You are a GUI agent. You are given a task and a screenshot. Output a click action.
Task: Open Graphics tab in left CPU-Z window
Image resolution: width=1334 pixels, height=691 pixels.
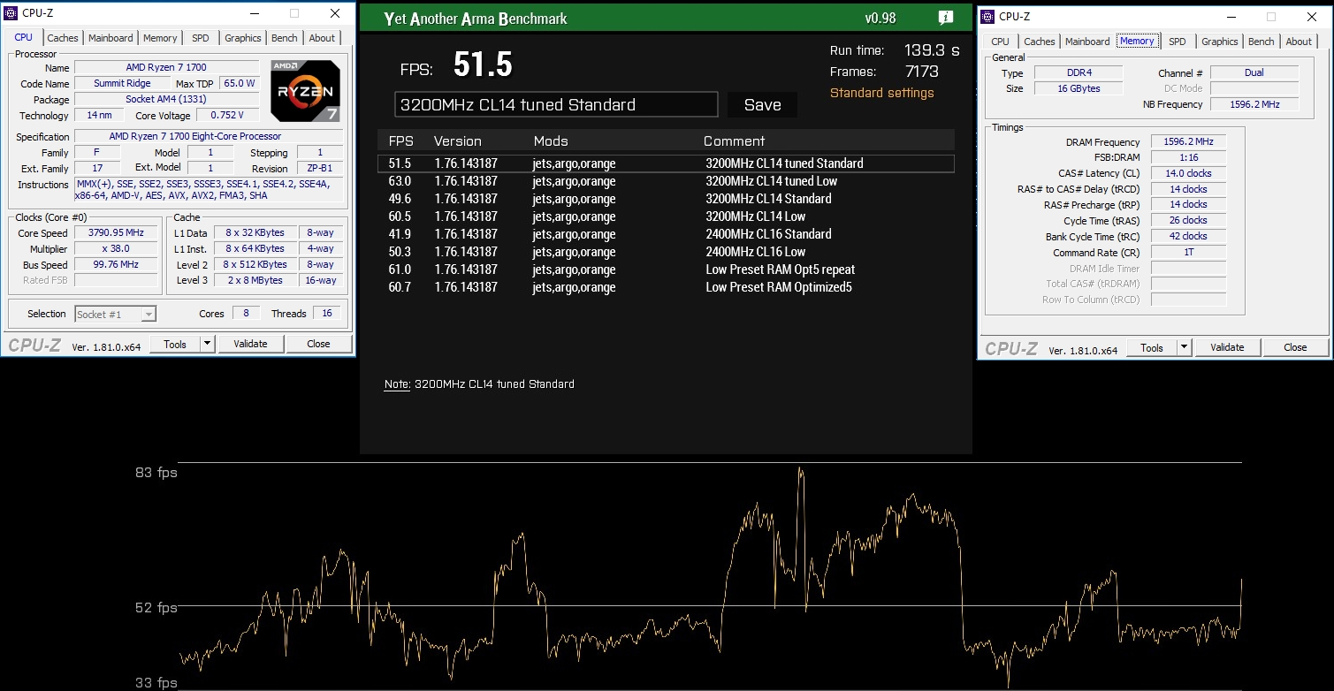point(242,38)
